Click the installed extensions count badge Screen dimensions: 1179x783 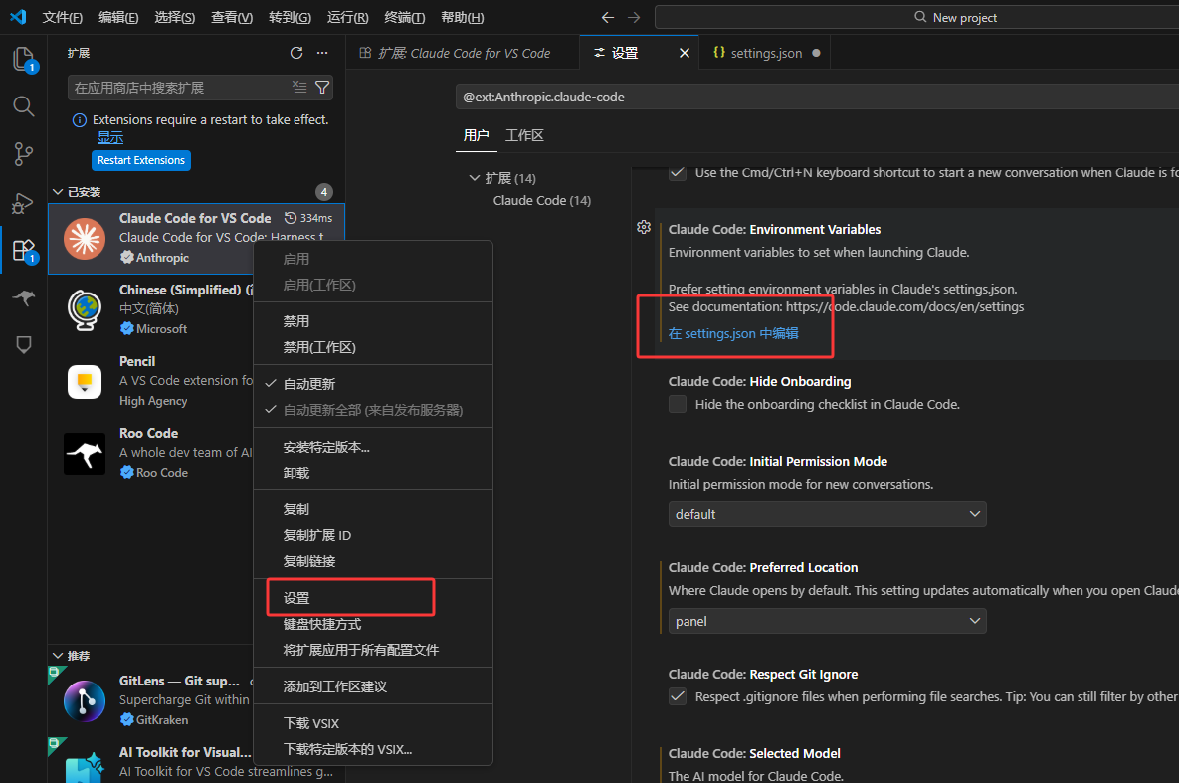click(x=324, y=192)
